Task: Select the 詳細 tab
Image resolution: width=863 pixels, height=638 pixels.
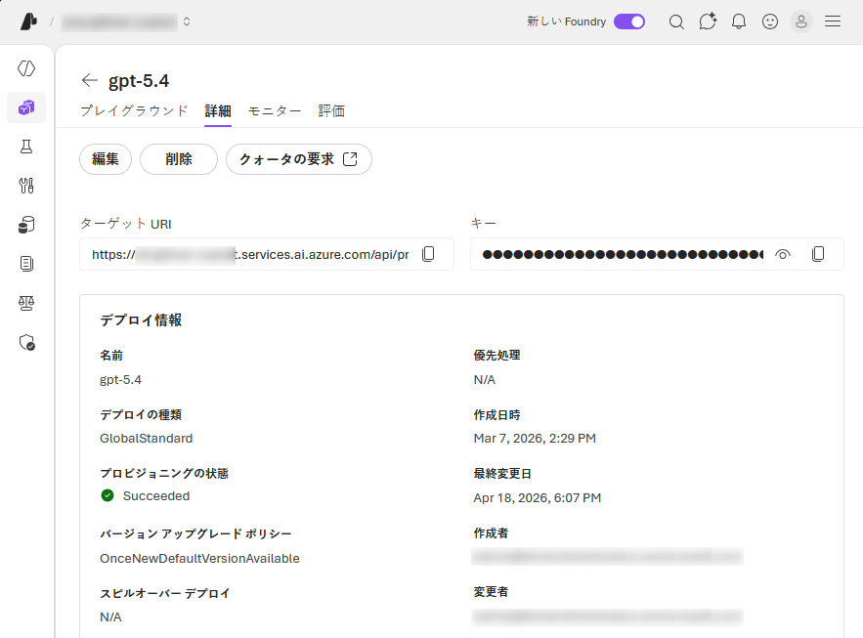Action: (x=218, y=110)
